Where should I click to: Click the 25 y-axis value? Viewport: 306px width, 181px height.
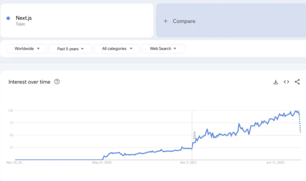point(12,148)
